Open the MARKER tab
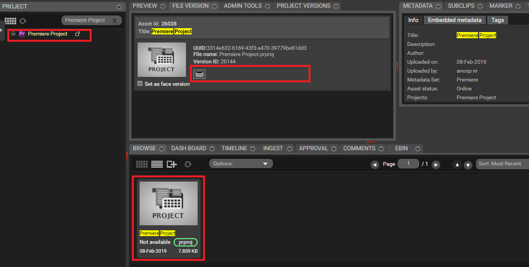This screenshot has width=529, height=267. pos(501,6)
